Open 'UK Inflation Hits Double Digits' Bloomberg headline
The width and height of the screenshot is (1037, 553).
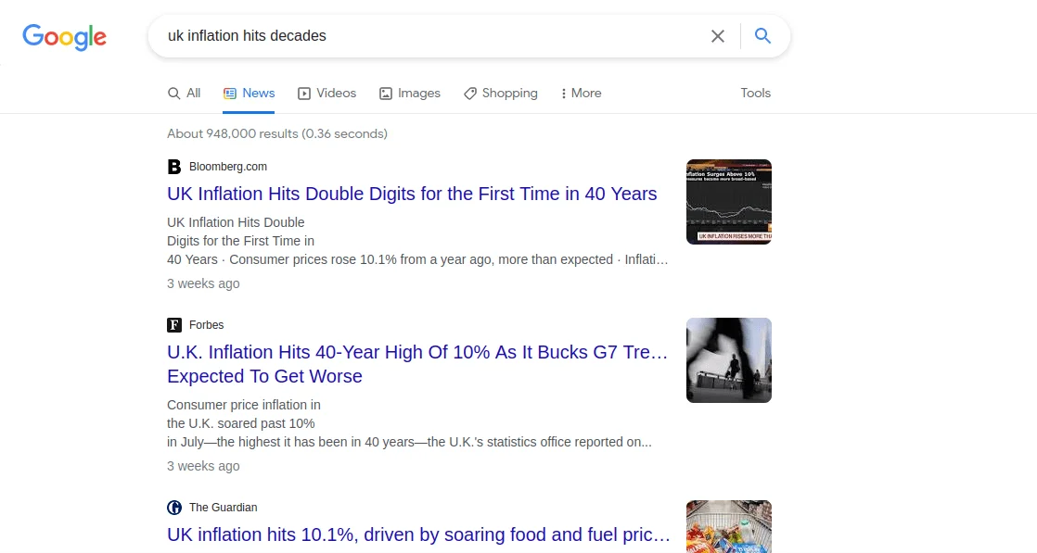pos(412,194)
